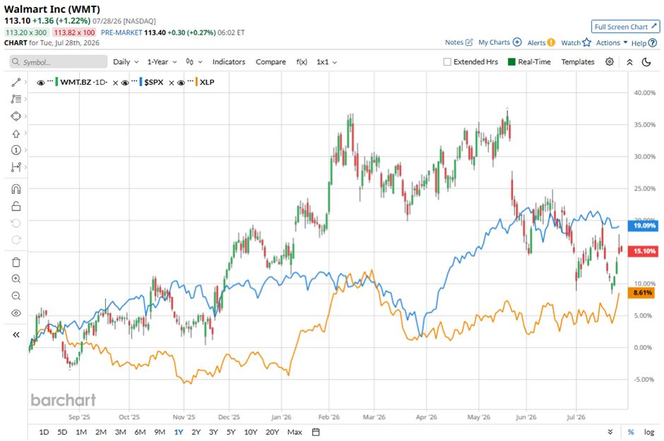This screenshot has height=441, width=664.
Task: Toggle visibility of WMT.BZ series
Action: (x=41, y=83)
